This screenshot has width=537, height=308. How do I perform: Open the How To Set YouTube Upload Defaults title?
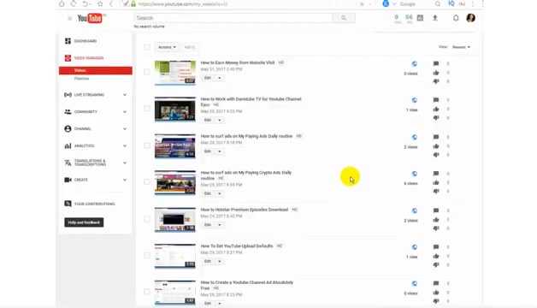237,246
